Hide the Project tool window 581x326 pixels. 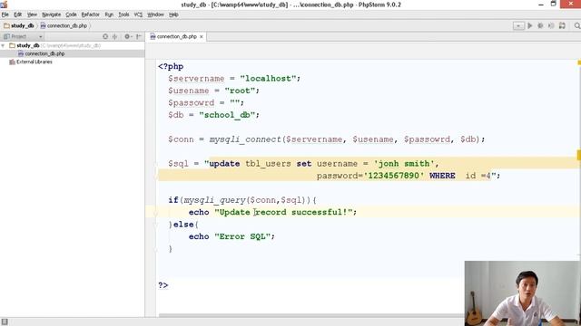click(139, 36)
